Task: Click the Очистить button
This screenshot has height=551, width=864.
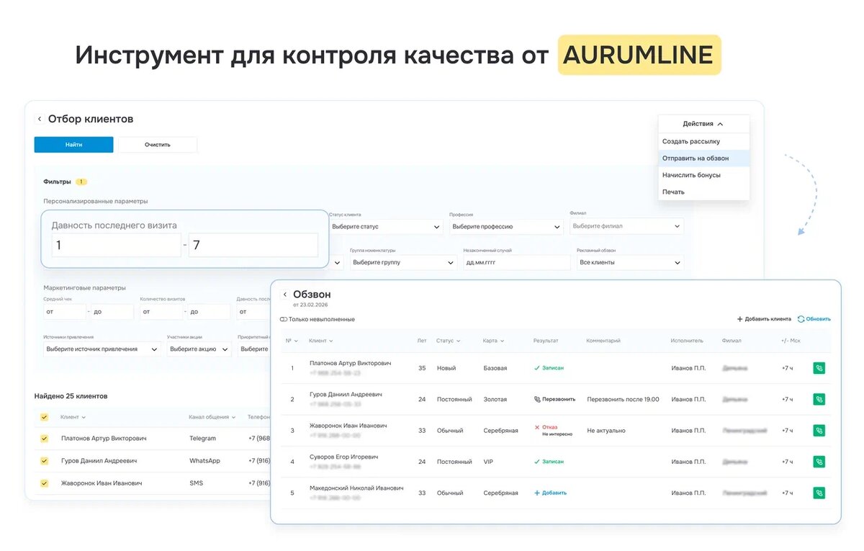Action: tap(158, 145)
